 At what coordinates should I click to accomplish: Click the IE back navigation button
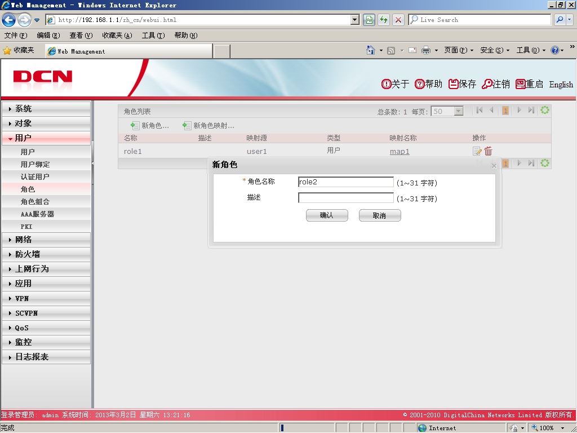pyautogui.click(x=9, y=20)
